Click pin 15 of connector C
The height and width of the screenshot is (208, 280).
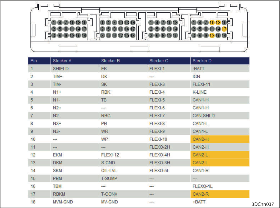(175, 35)
